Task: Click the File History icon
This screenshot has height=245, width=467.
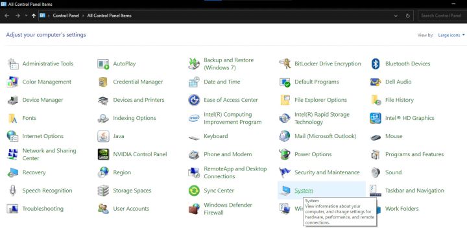Action: click(x=376, y=100)
